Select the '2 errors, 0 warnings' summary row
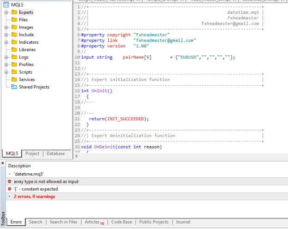This screenshot has height=229, width=288. 147,196
